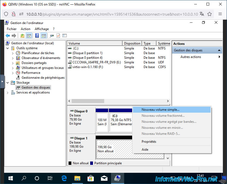Open Task View on the taskbar
The width and height of the screenshot is (227, 184).
[50, 178]
